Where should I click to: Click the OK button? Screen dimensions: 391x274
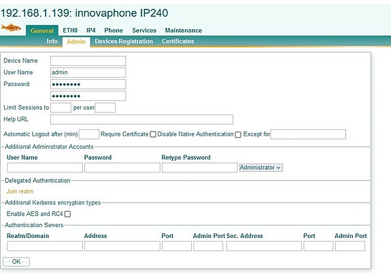(16, 262)
